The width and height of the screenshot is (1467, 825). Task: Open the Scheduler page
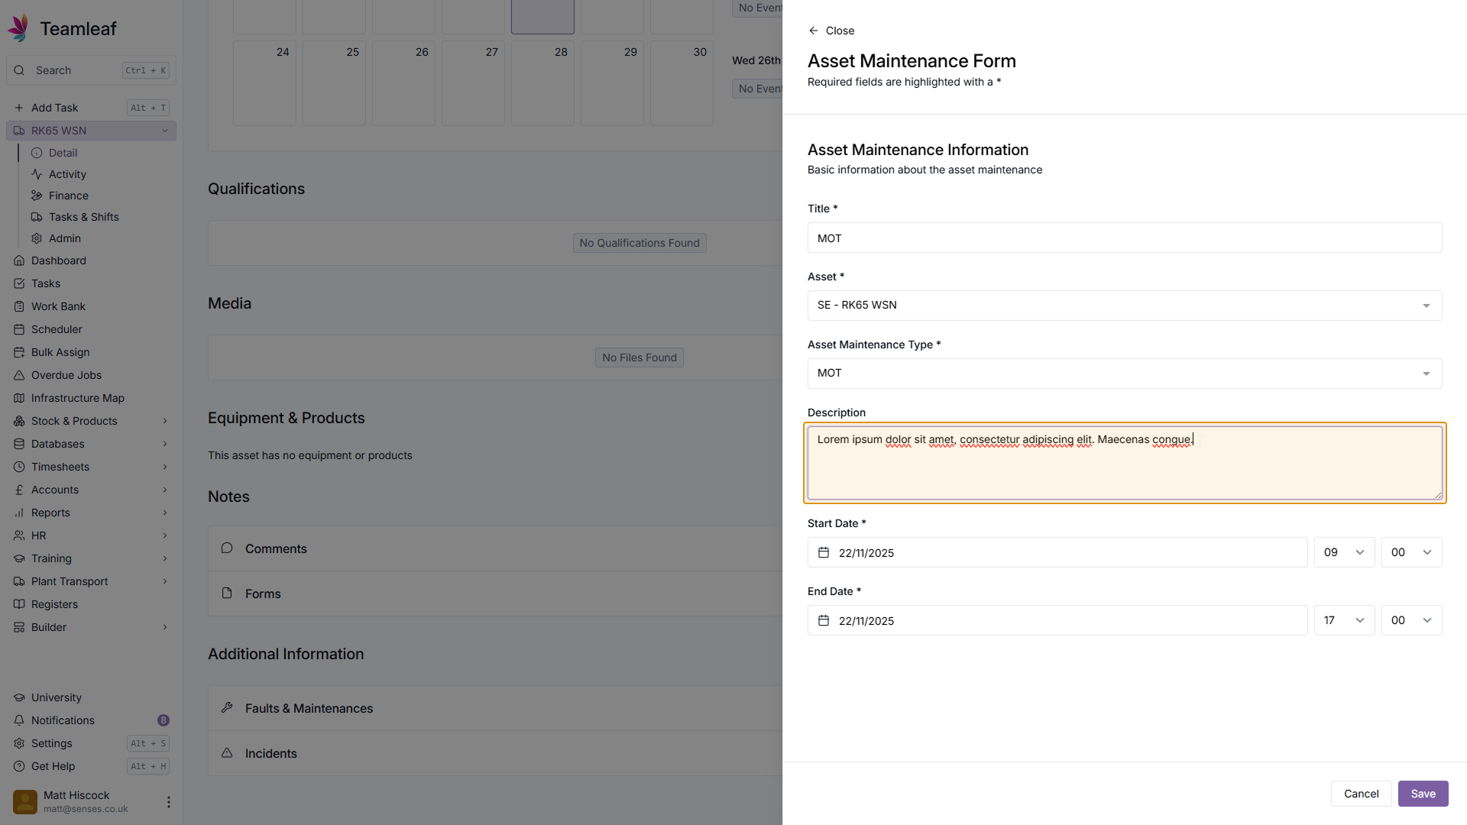tap(57, 329)
